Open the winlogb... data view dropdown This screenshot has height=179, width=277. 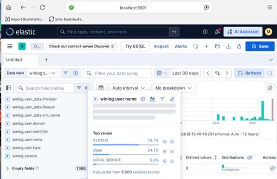pos(42,73)
